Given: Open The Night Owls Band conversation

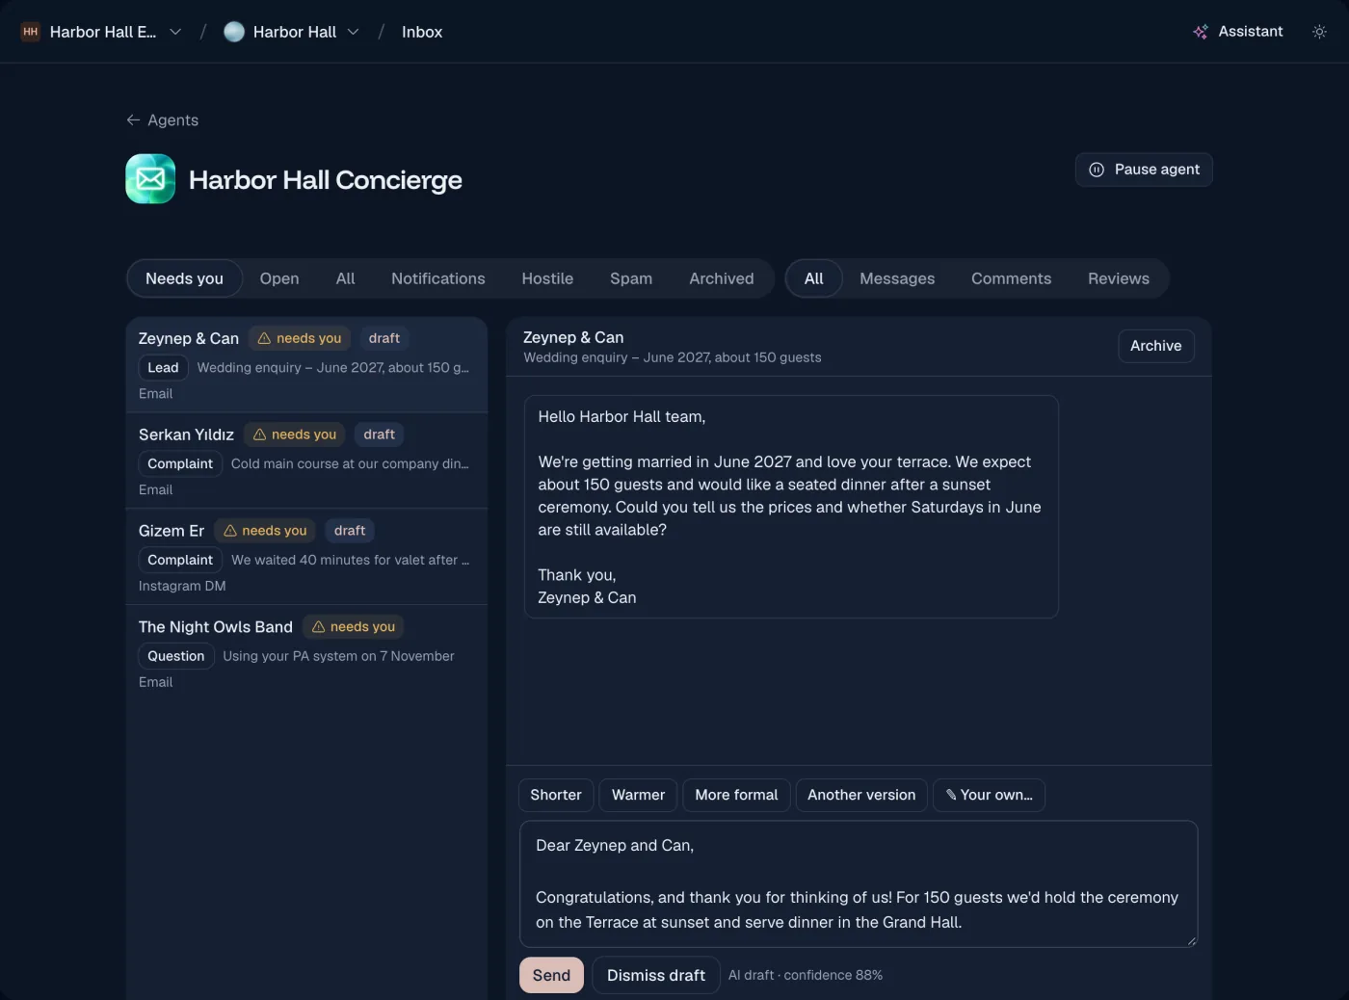Looking at the screenshot, I should [x=306, y=654].
